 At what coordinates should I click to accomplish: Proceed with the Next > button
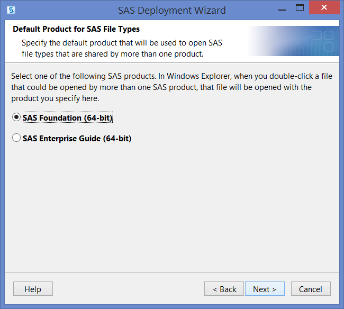point(265,289)
